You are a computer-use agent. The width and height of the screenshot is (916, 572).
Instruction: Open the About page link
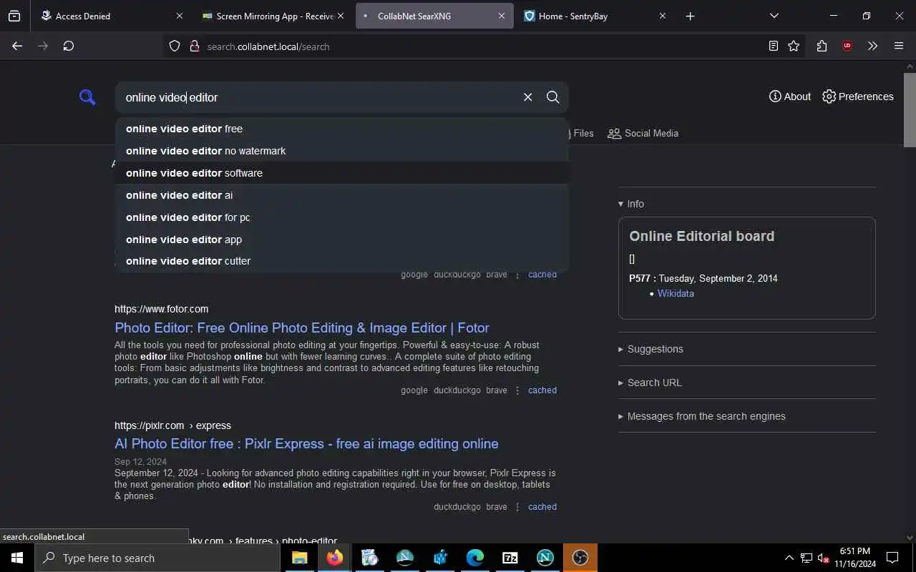(x=790, y=97)
